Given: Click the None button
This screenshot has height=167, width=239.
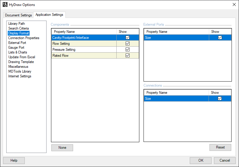Looking at the screenshot, I should click(62, 148).
